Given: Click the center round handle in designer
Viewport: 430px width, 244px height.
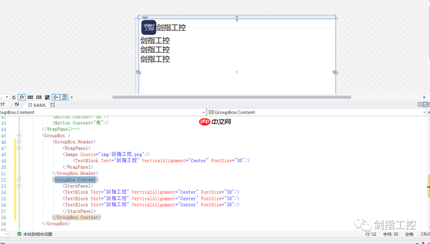Looking at the screenshot, I should click(x=236, y=72).
